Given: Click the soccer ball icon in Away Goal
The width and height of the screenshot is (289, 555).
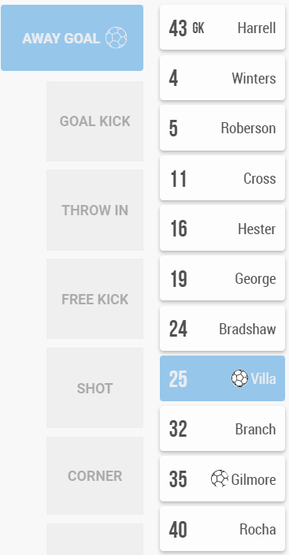Looking at the screenshot, I should pos(116,38).
